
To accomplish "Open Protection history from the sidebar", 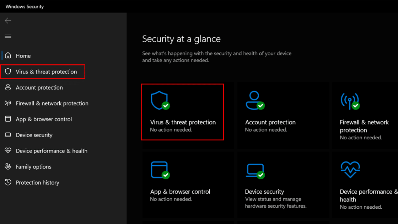I will 37,182.
